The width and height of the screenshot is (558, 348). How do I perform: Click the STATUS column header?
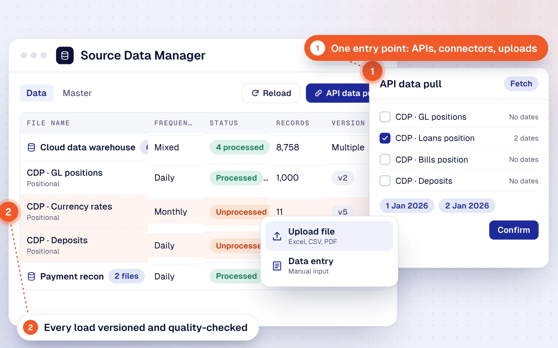coord(224,123)
